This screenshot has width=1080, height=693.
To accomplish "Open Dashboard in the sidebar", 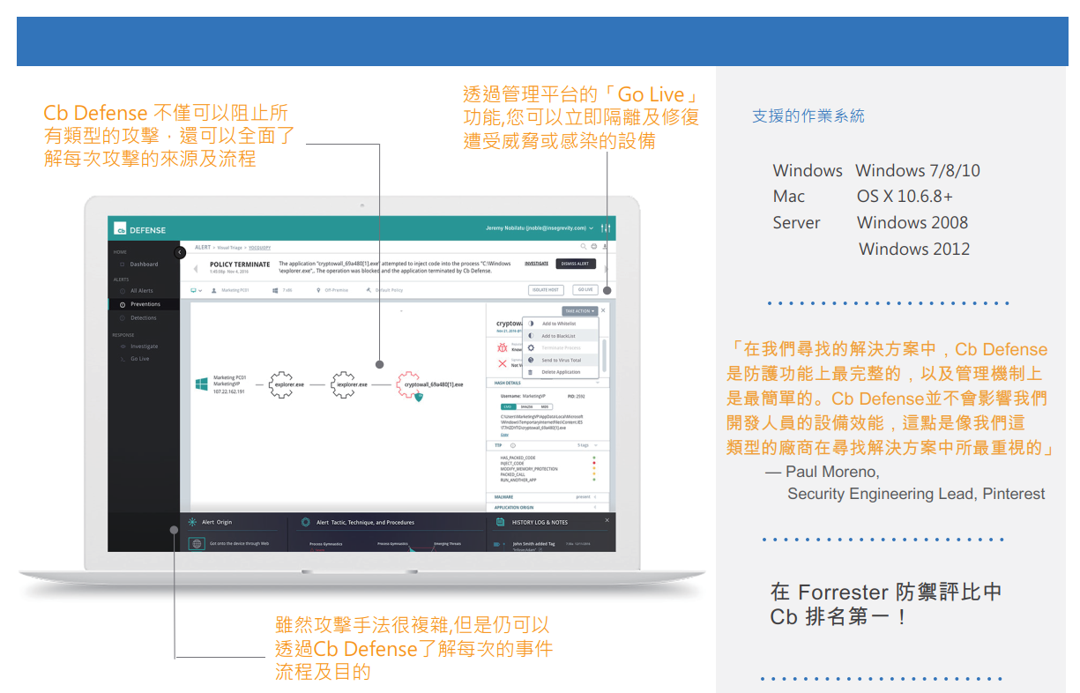I will click(144, 265).
